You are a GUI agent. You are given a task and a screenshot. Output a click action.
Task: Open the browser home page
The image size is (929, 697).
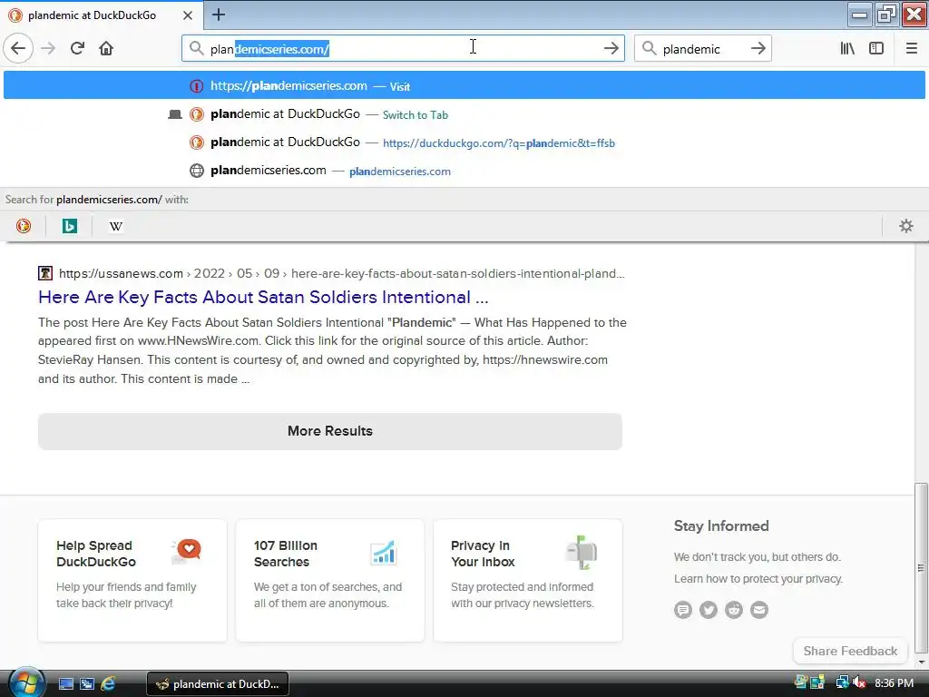[x=106, y=48]
